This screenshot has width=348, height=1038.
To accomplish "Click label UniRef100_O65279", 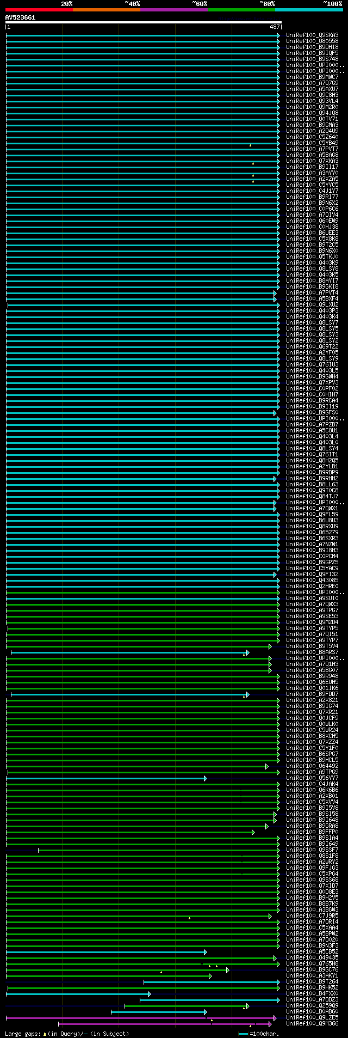I will click(x=312, y=532).
